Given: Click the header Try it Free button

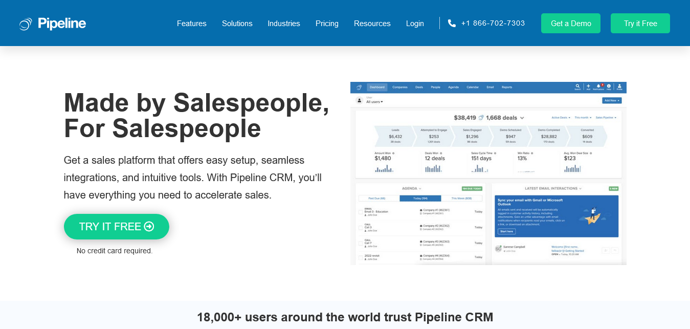Looking at the screenshot, I should point(640,24).
